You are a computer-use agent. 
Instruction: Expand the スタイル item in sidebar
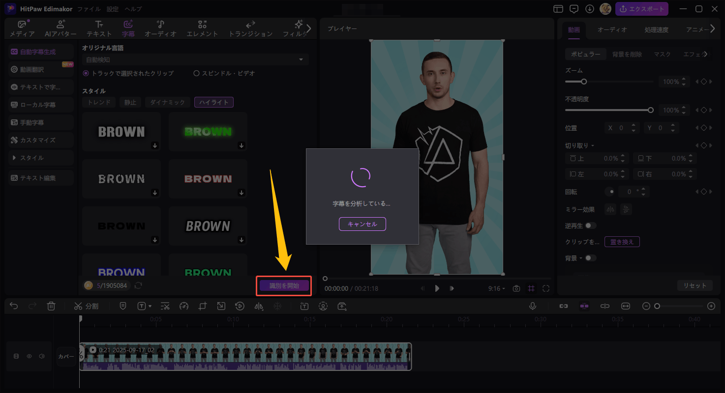pos(41,158)
